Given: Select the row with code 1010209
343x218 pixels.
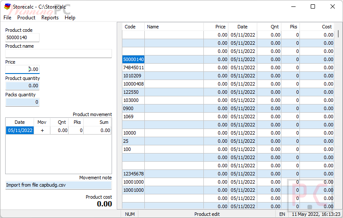Looking at the screenshot, I should click(228, 76).
